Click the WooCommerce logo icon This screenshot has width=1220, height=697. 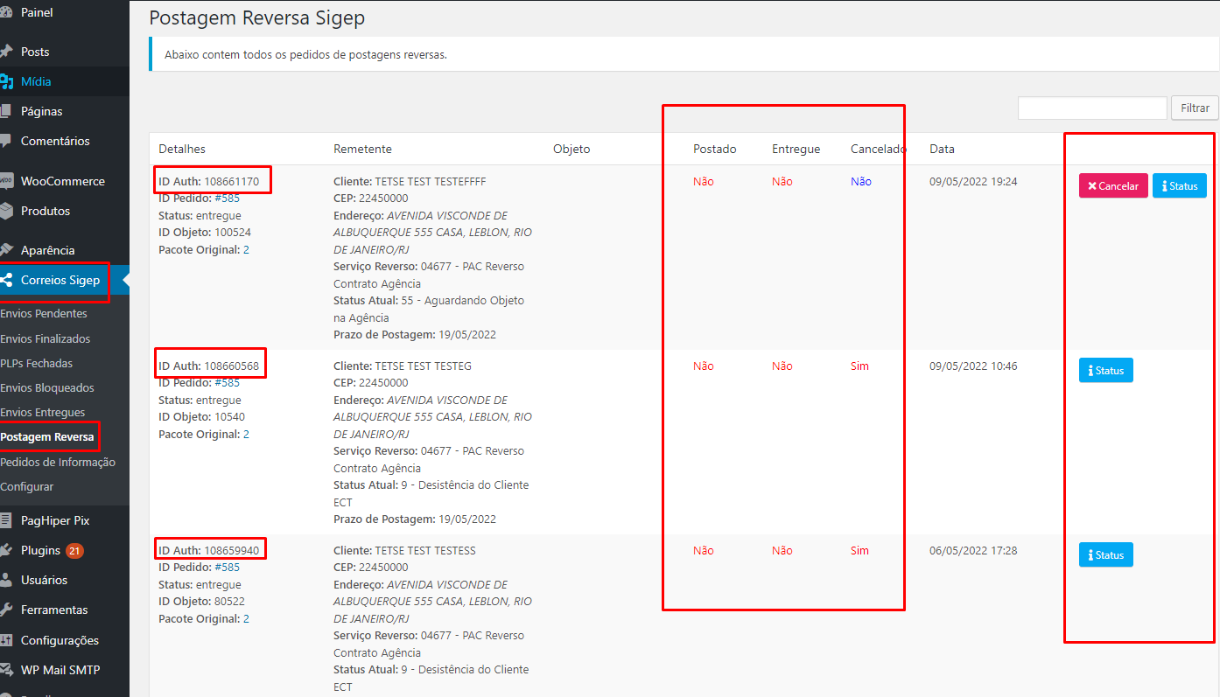tap(6, 181)
